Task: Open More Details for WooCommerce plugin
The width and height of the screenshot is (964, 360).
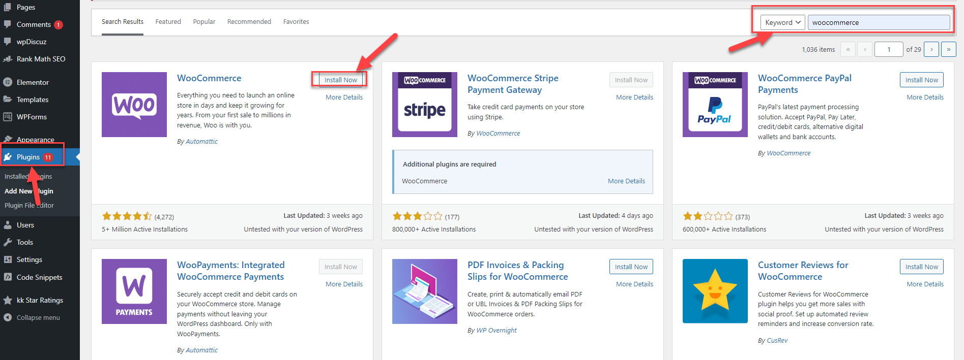Action: (x=344, y=97)
